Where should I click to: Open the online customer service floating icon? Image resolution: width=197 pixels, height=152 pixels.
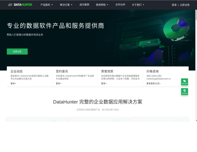[x=185, y=92]
